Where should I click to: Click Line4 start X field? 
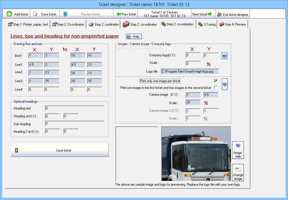pyautogui.click(x=36, y=89)
